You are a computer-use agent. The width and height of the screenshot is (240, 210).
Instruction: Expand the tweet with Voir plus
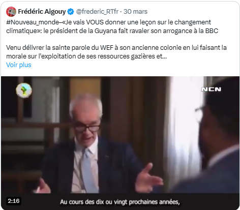[x=19, y=65]
